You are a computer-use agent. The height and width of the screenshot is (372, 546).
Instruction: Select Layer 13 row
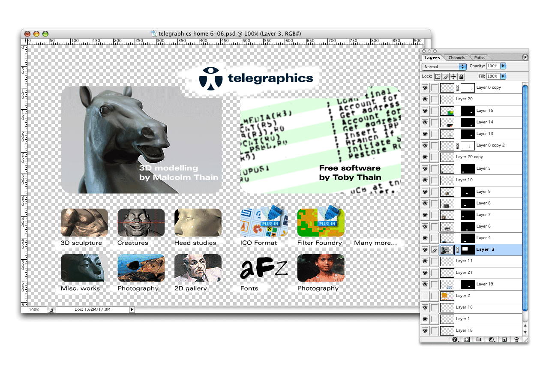coord(471,134)
